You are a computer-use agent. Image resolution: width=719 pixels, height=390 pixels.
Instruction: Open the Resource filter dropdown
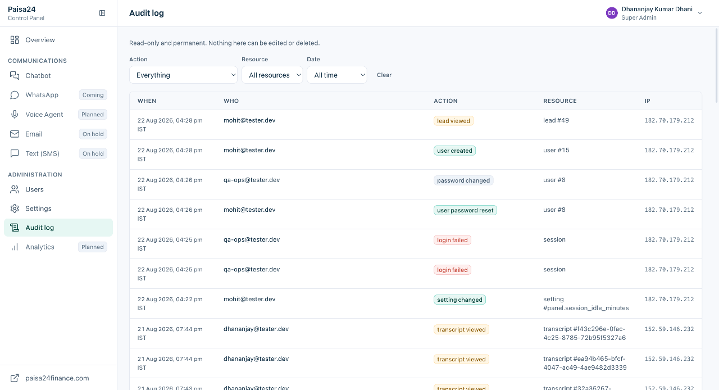pyautogui.click(x=272, y=75)
